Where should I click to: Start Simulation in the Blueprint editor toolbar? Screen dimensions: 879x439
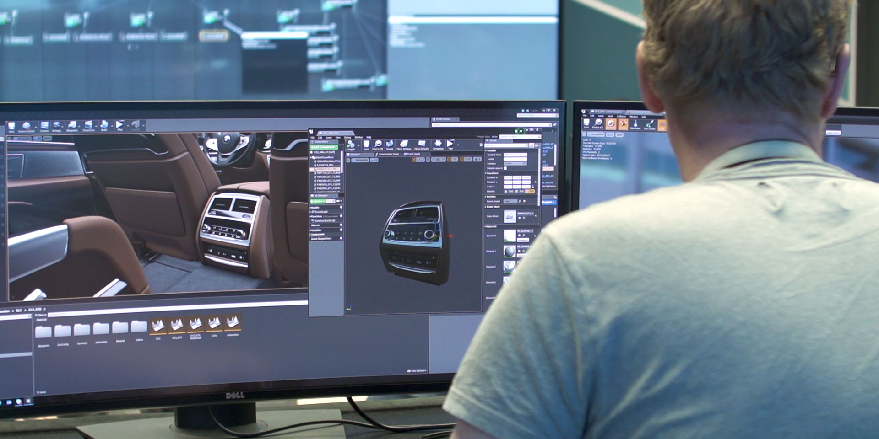tap(438, 145)
